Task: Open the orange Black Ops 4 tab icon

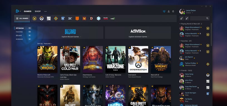Action: click(77, 18)
